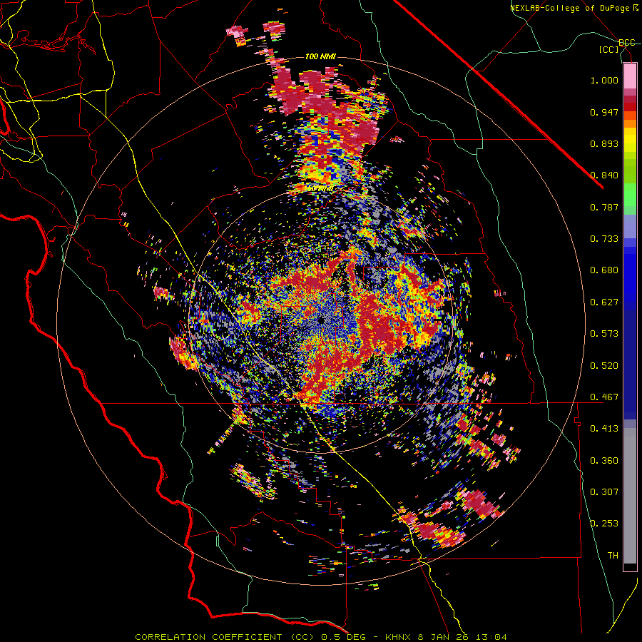Click the 0.947 legend value
The height and width of the screenshot is (642, 642).
point(604,112)
